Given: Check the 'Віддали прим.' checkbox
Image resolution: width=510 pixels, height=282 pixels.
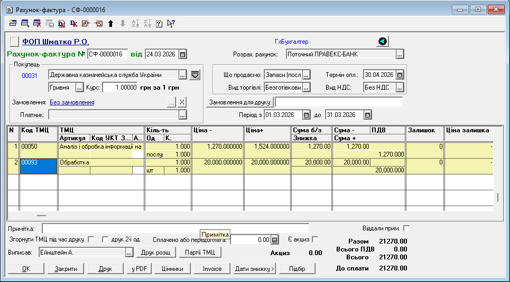Looking at the screenshot, I should (406, 228).
